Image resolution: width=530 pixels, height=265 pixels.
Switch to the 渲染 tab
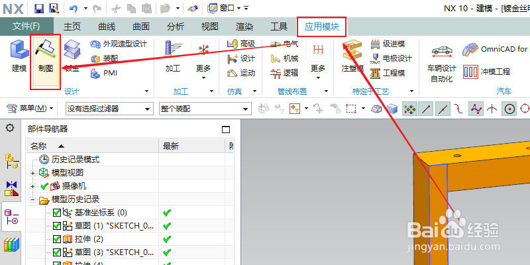click(x=244, y=26)
